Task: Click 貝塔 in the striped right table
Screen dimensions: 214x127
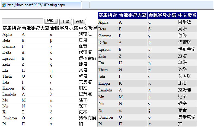Action: [x=182, y=29]
